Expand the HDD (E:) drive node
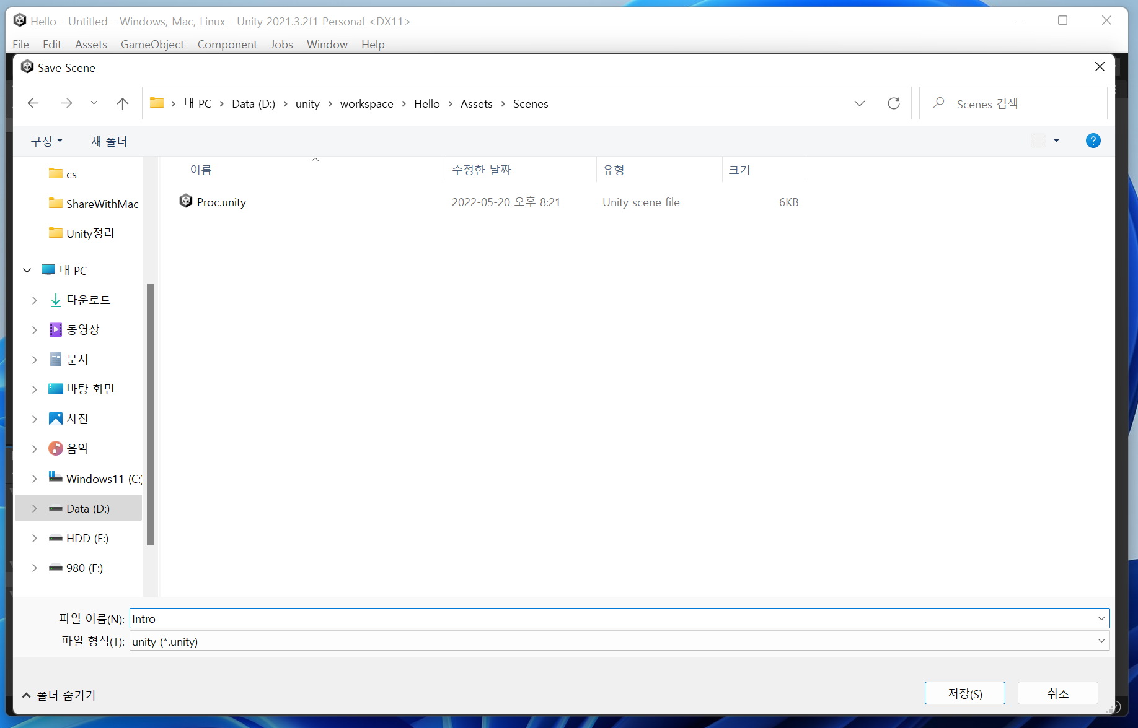1138x728 pixels. 35,539
